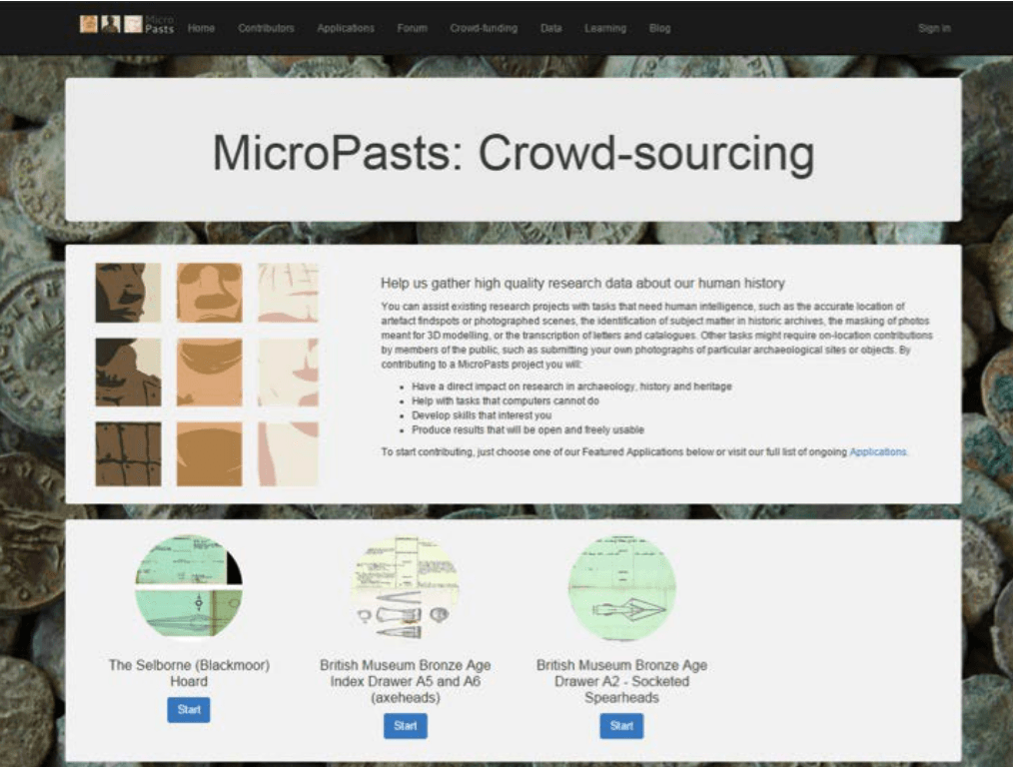This screenshot has width=1013, height=767.
Task: Click the blue Applications link in the paragraph
Action: pos(878,452)
